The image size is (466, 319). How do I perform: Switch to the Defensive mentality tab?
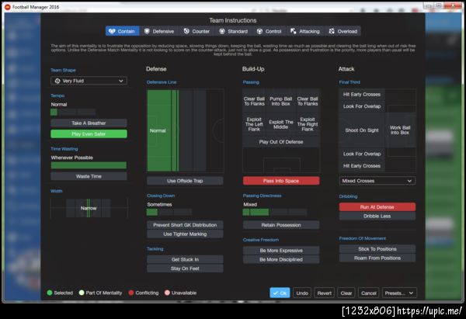(159, 31)
